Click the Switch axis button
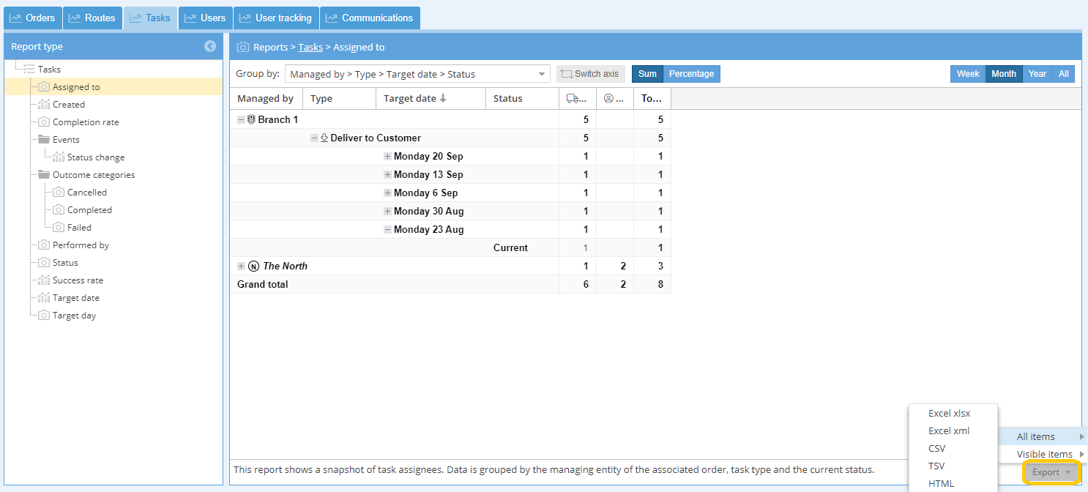1088x492 pixels. point(590,74)
